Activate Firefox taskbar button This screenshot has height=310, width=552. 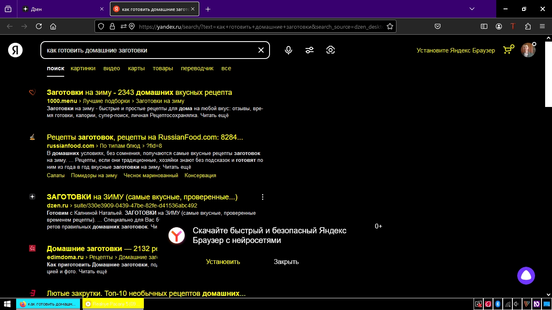(48, 304)
